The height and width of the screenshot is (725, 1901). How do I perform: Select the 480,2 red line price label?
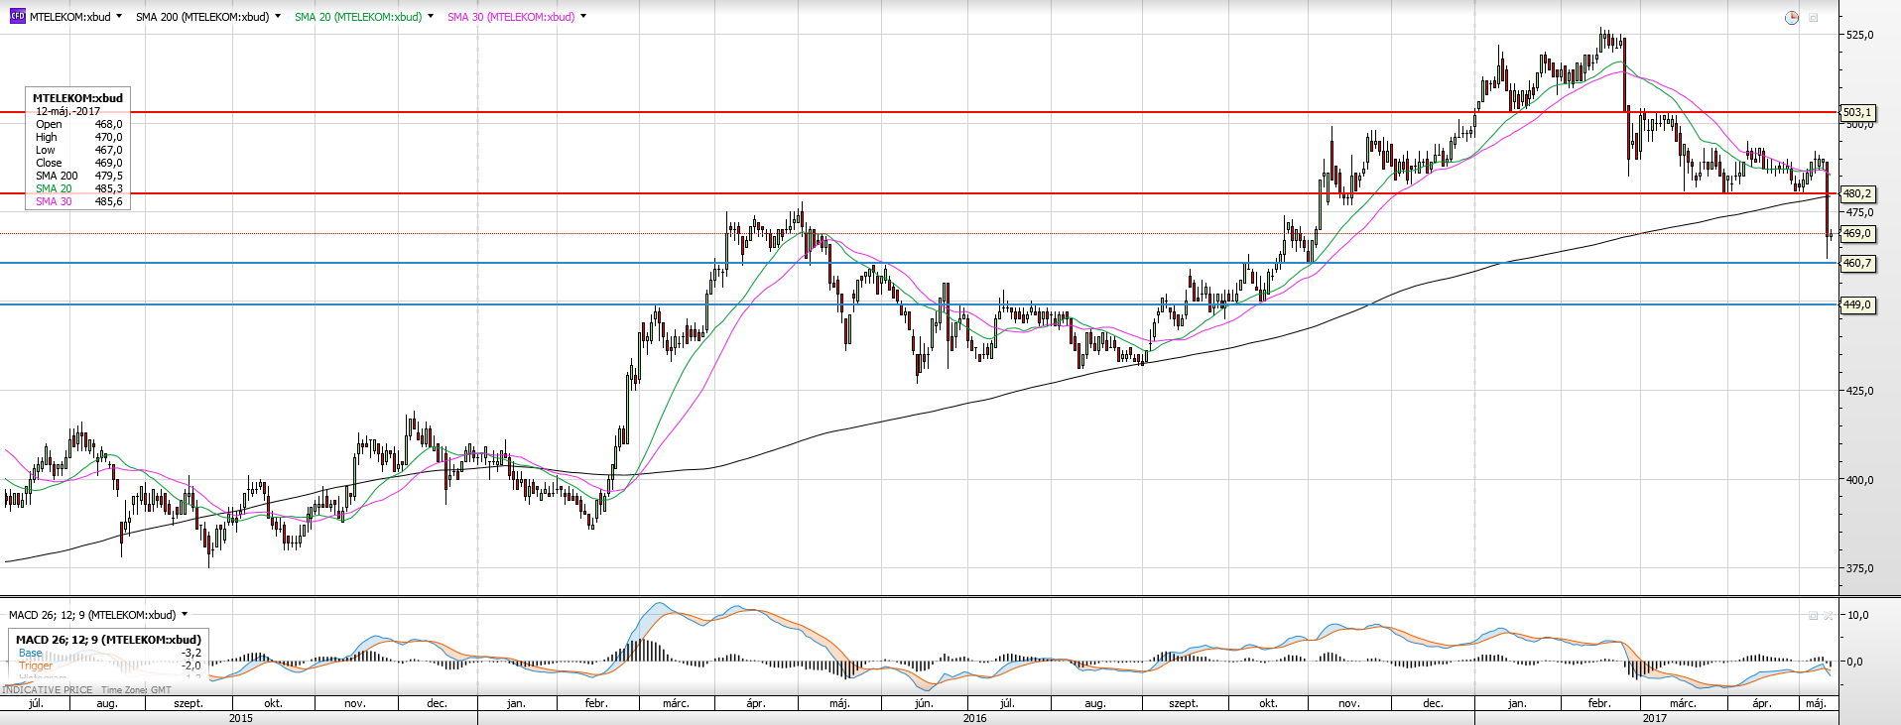tap(1858, 193)
